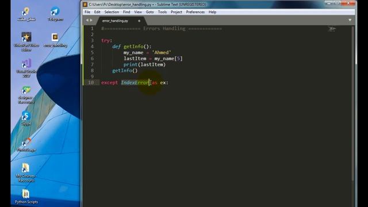
Task: Open the Find menu
Action: 126,12
